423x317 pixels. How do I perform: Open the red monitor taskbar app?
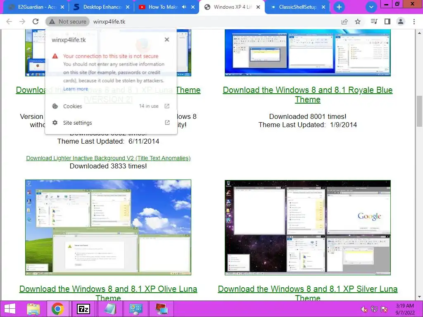pyautogui.click(x=162, y=309)
